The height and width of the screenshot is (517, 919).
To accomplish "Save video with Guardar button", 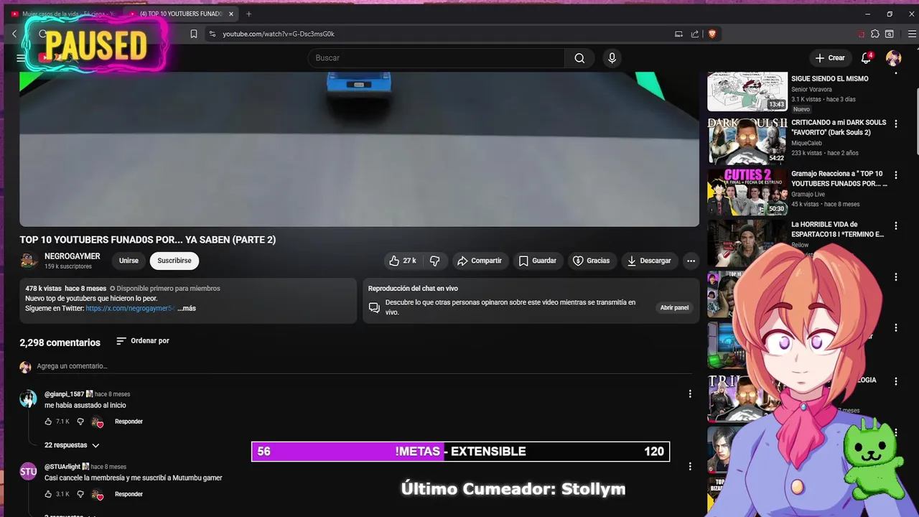I will (538, 261).
